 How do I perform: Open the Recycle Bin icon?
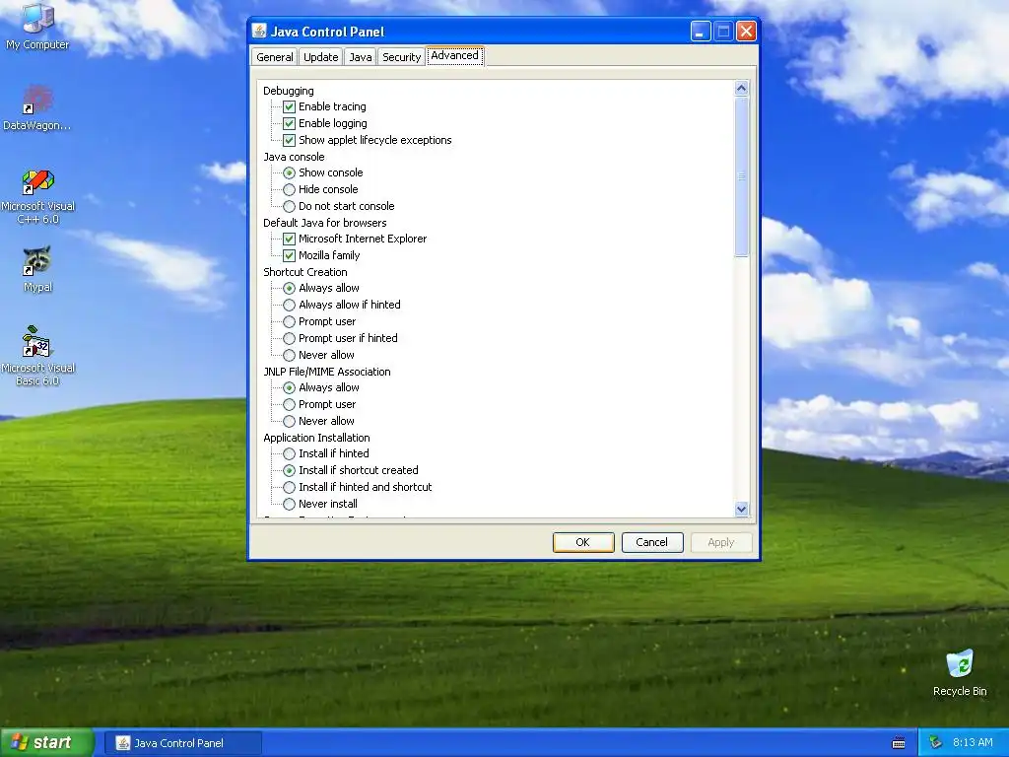click(960, 673)
